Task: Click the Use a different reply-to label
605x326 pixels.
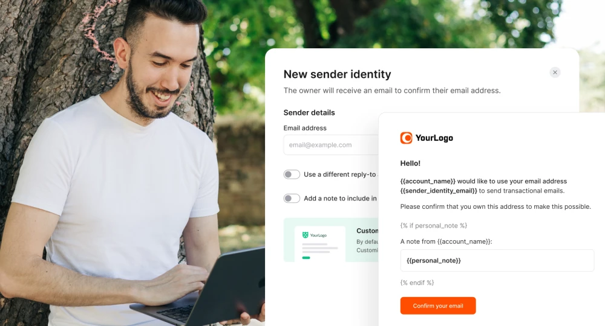Action: [x=341, y=174]
